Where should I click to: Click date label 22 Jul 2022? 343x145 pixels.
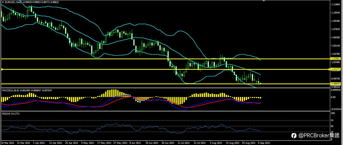pyautogui.click(x=200, y=143)
